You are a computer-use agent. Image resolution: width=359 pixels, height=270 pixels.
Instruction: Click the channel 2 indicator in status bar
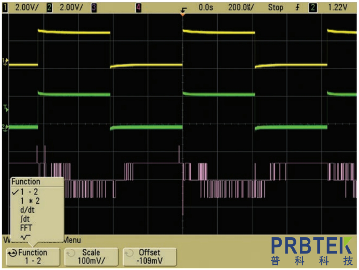(49, 7)
